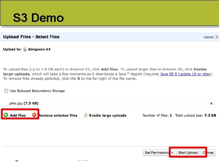Click the green plus Add files icon
This screenshot has width=219, height=164.
tap(6, 115)
